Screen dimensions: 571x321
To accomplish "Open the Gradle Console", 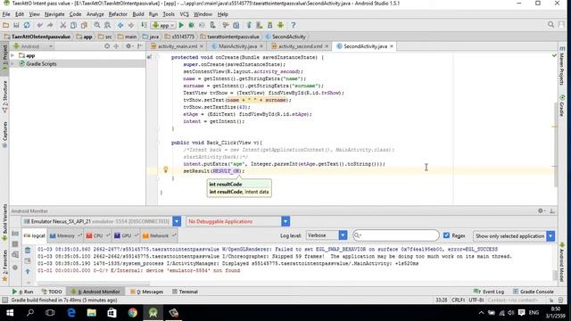I will point(534,292).
